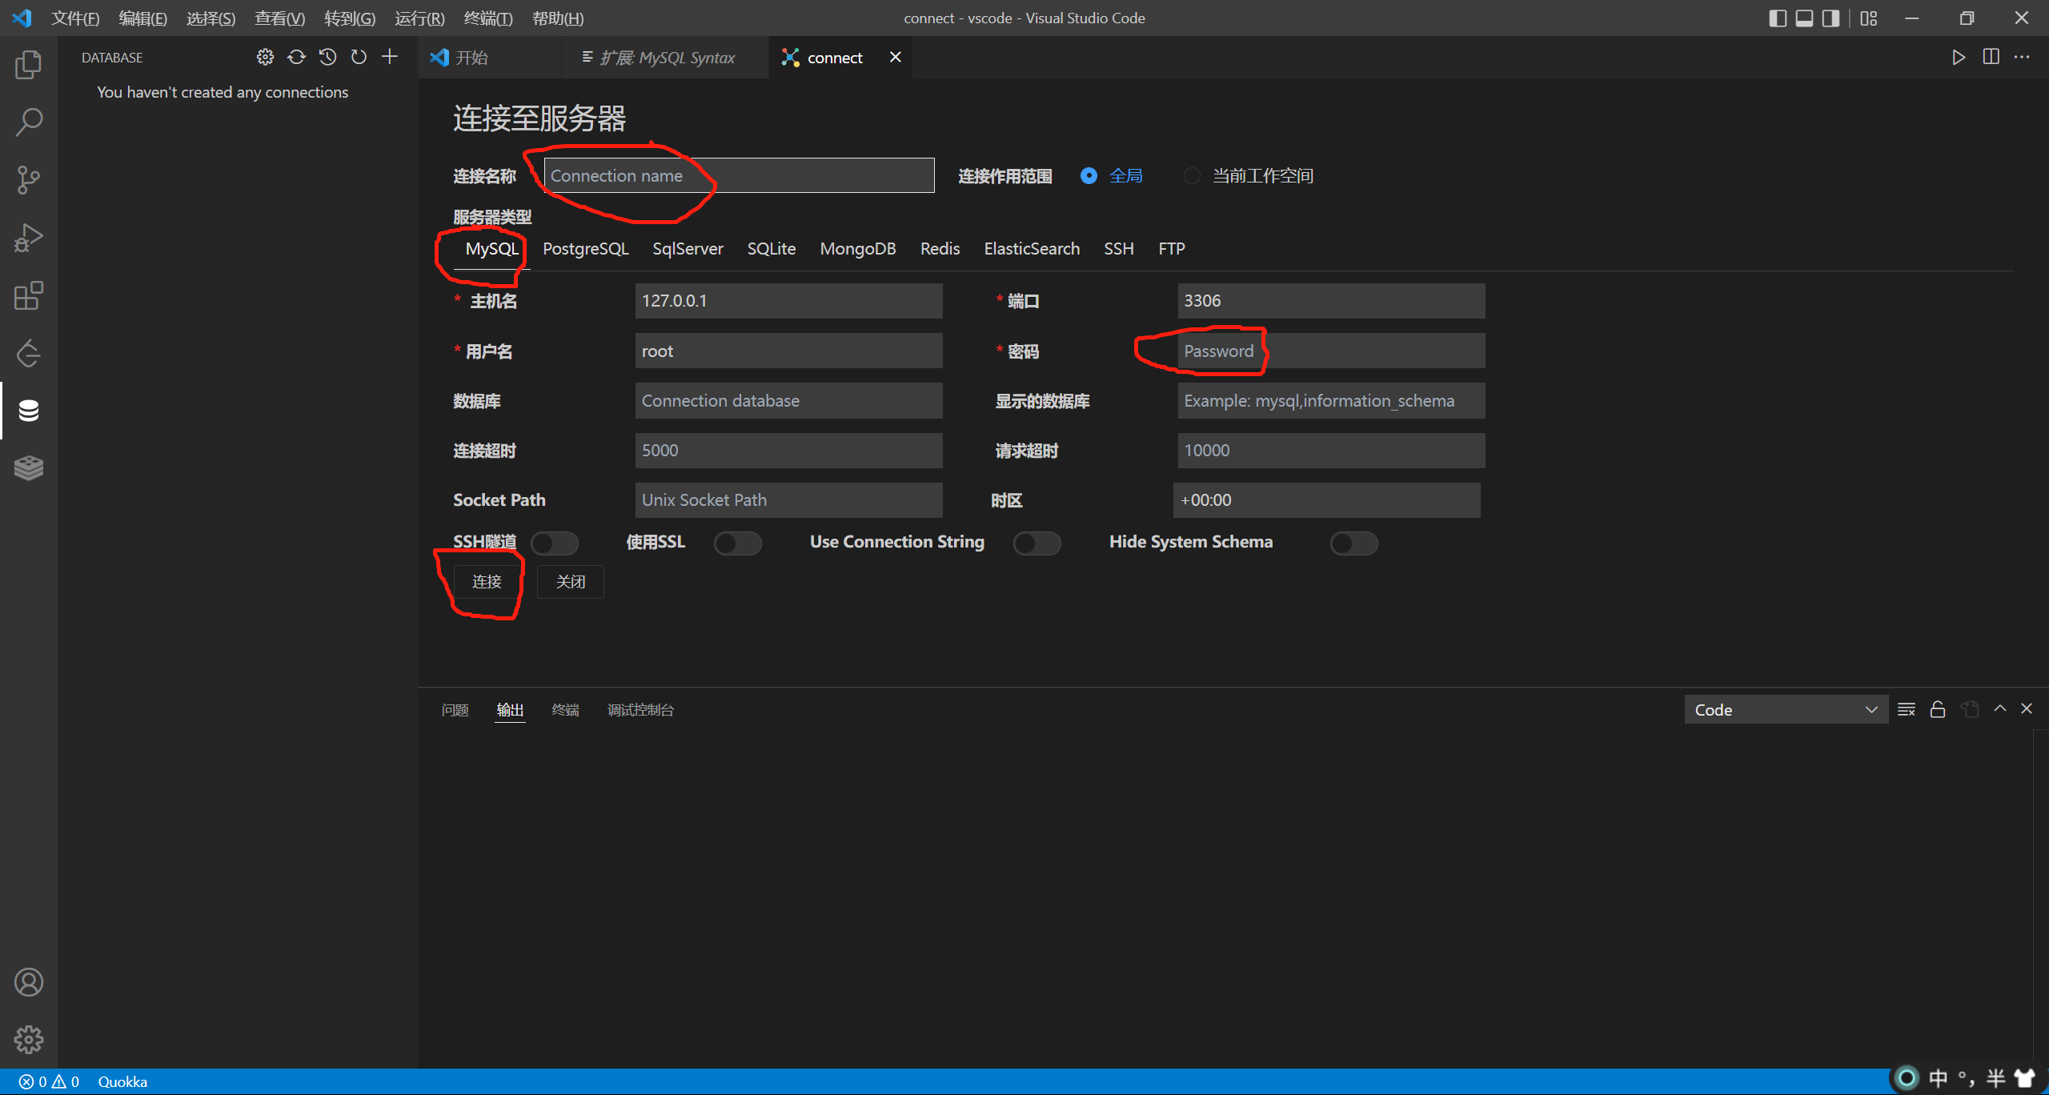The height and width of the screenshot is (1095, 2049).
Task: Click the Password input field
Action: (1330, 351)
